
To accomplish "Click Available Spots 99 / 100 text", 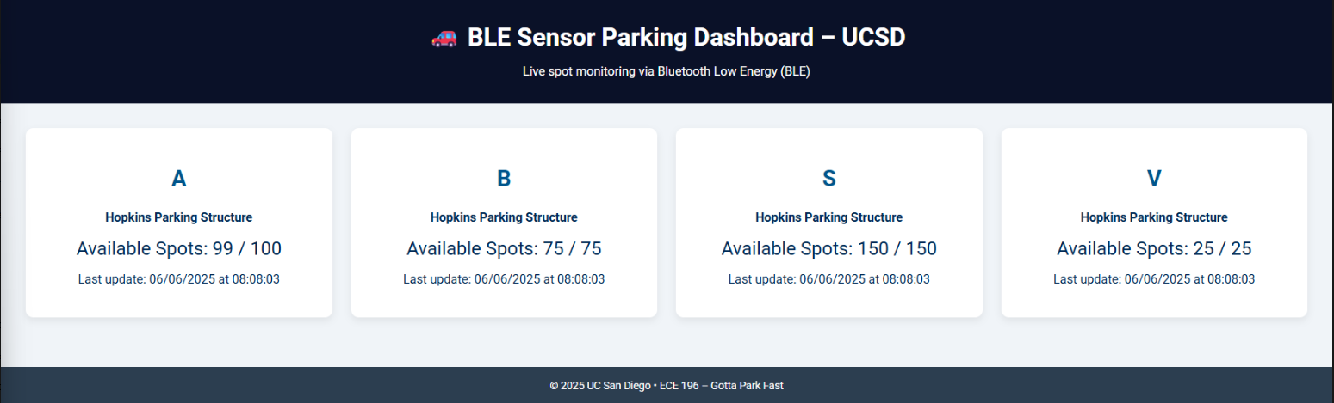I will tap(179, 249).
